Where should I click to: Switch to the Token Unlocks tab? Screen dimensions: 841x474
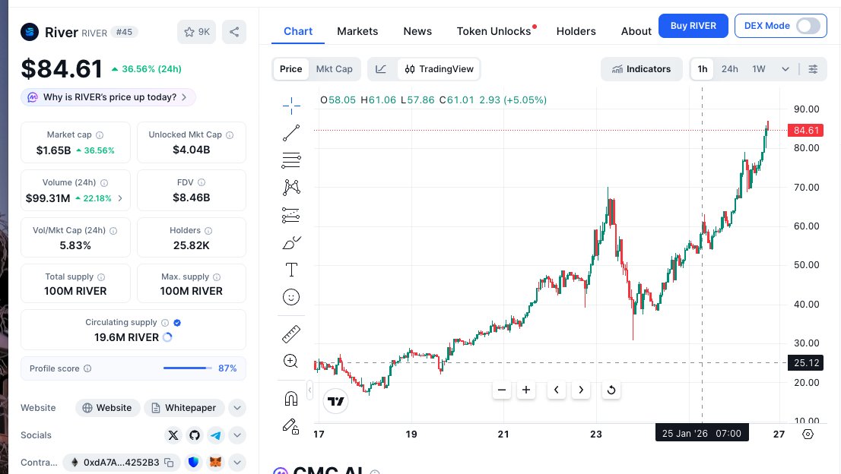(493, 31)
